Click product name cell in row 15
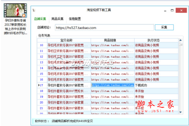This screenshot has width=189, height=126. (x=69, y=74)
